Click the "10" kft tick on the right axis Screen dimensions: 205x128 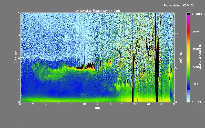[x=177, y=34]
